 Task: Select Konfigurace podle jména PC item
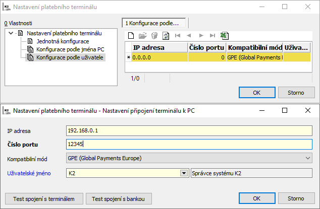(70, 49)
